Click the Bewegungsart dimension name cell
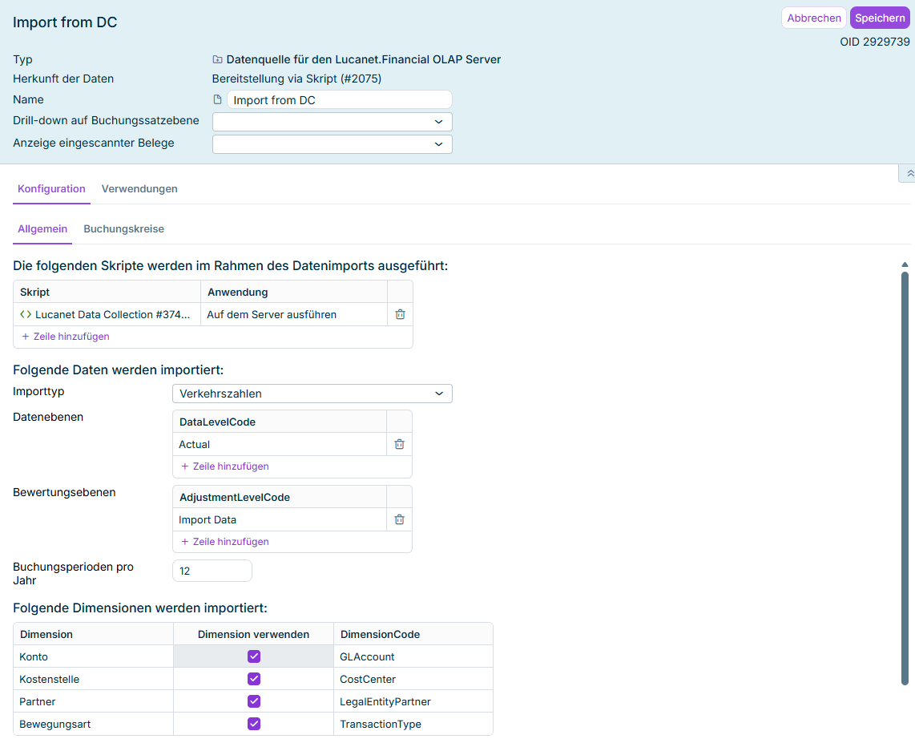 pos(94,724)
